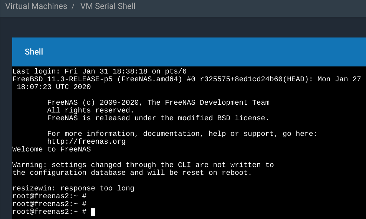Click the configuration database reset line
The width and height of the screenshot is (366, 219).
[x=132, y=173]
